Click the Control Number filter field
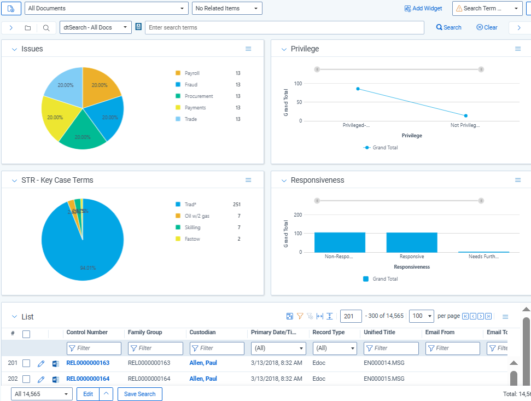Screen dimensions: 531x401 pos(94,348)
